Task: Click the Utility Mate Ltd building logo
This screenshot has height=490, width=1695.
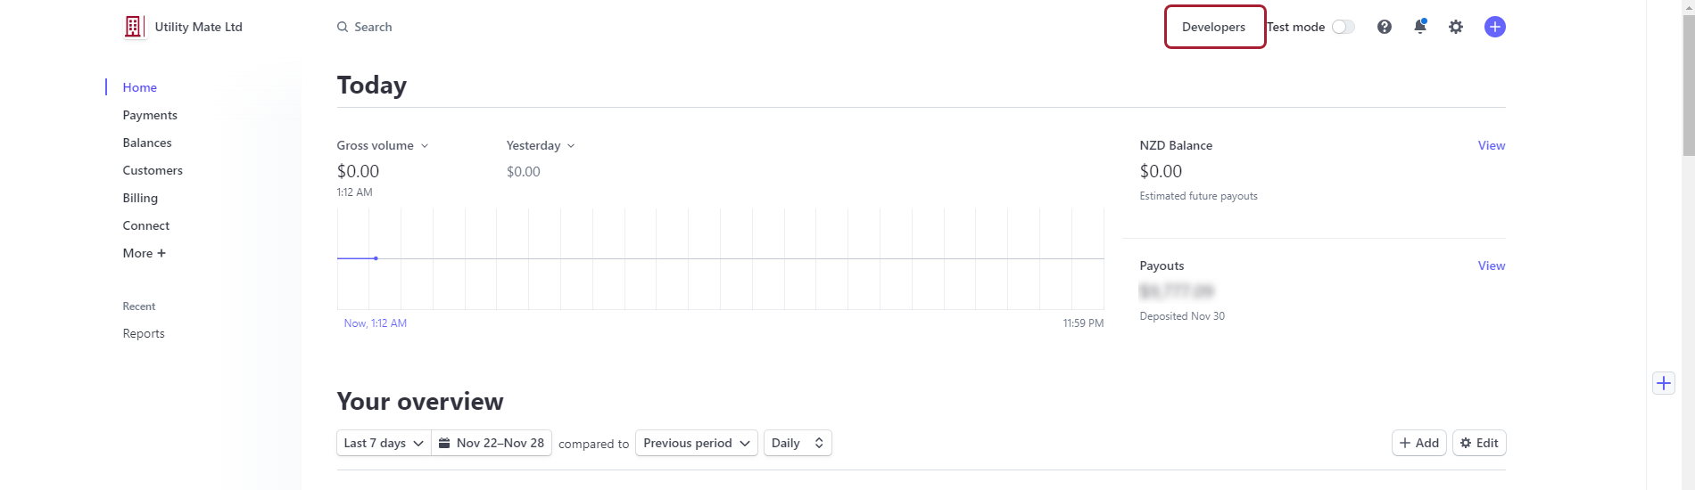Action: tap(133, 27)
